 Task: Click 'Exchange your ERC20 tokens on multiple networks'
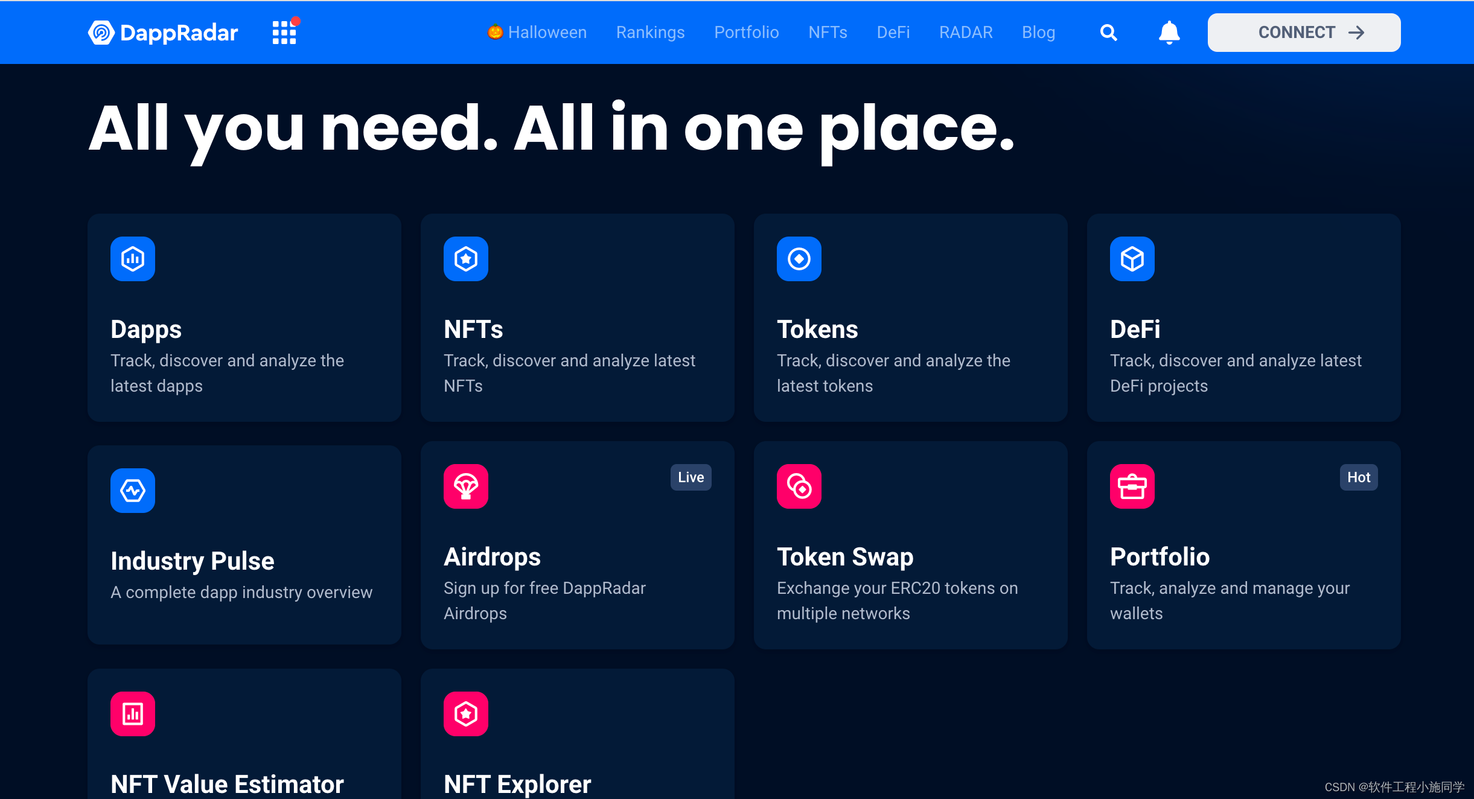coord(897,600)
